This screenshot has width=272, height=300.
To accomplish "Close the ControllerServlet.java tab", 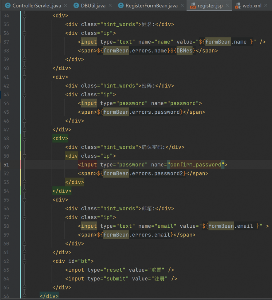I will pyautogui.click(x=66, y=6).
